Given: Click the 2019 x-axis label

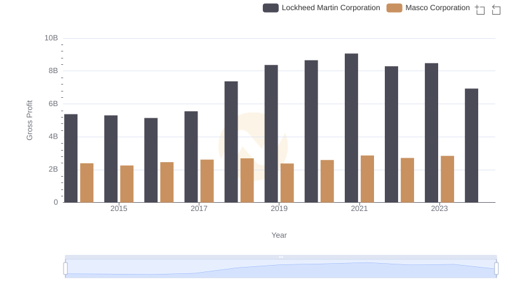Looking at the screenshot, I should tap(279, 208).
